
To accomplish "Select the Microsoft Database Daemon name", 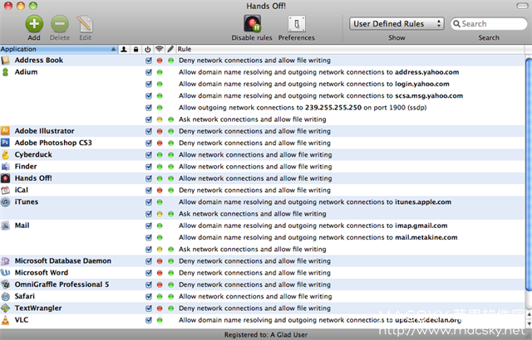I will 63,261.
